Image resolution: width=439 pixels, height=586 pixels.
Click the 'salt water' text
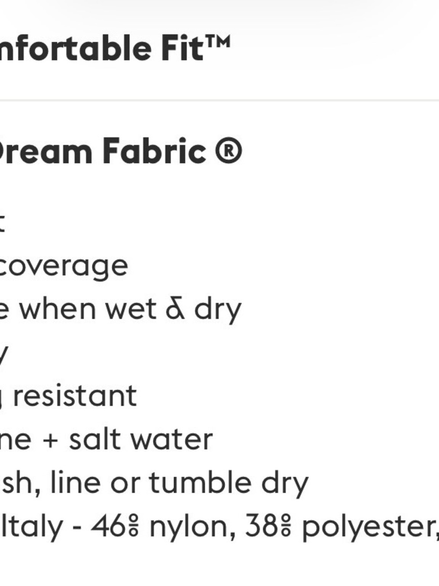141,439
